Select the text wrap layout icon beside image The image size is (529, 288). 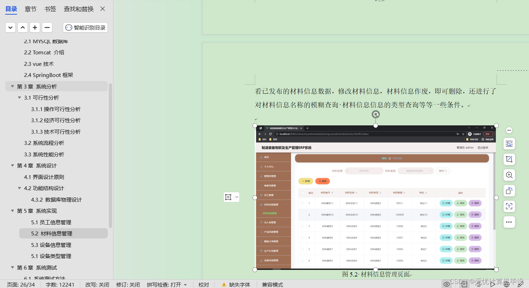point(509,143)
